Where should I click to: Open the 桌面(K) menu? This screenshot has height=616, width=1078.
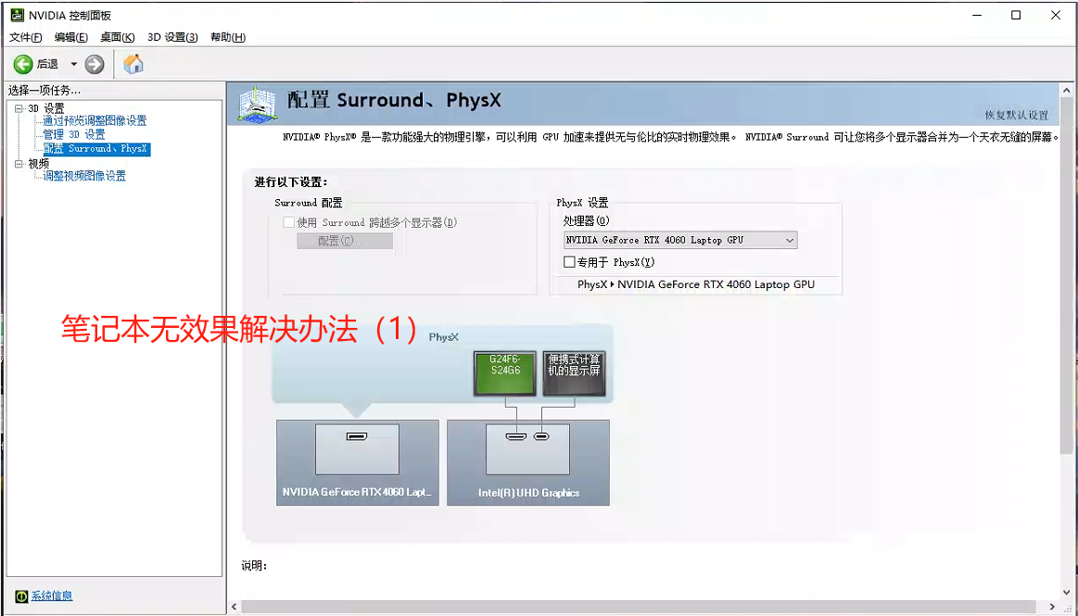coord(117,37)
